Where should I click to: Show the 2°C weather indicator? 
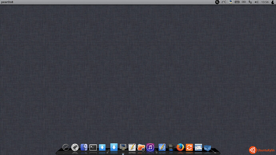(x=224, y=2)
